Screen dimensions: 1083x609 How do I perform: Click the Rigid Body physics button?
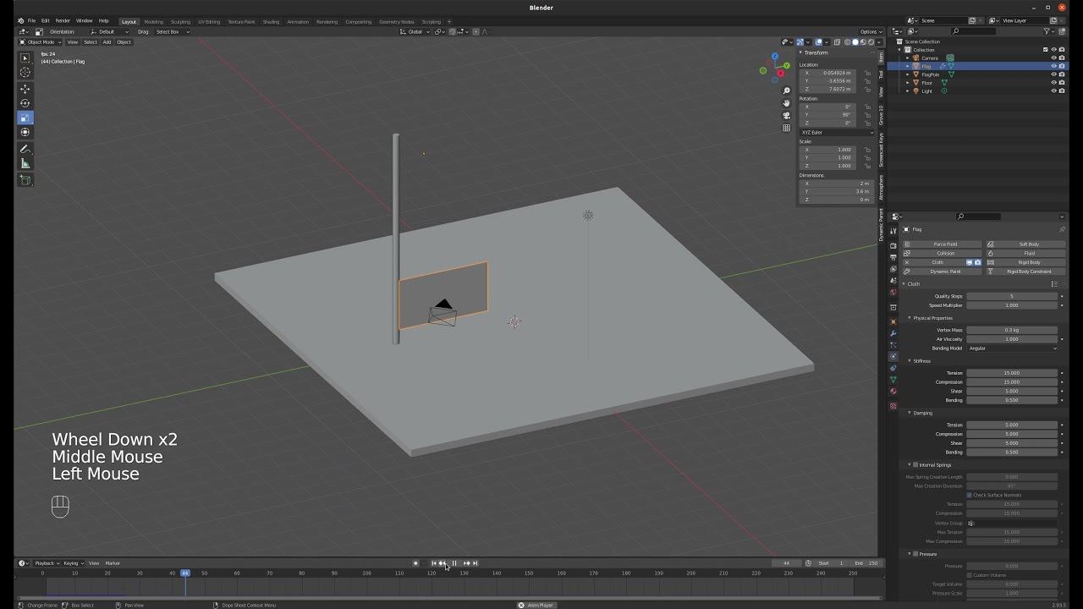point(1025,262)
